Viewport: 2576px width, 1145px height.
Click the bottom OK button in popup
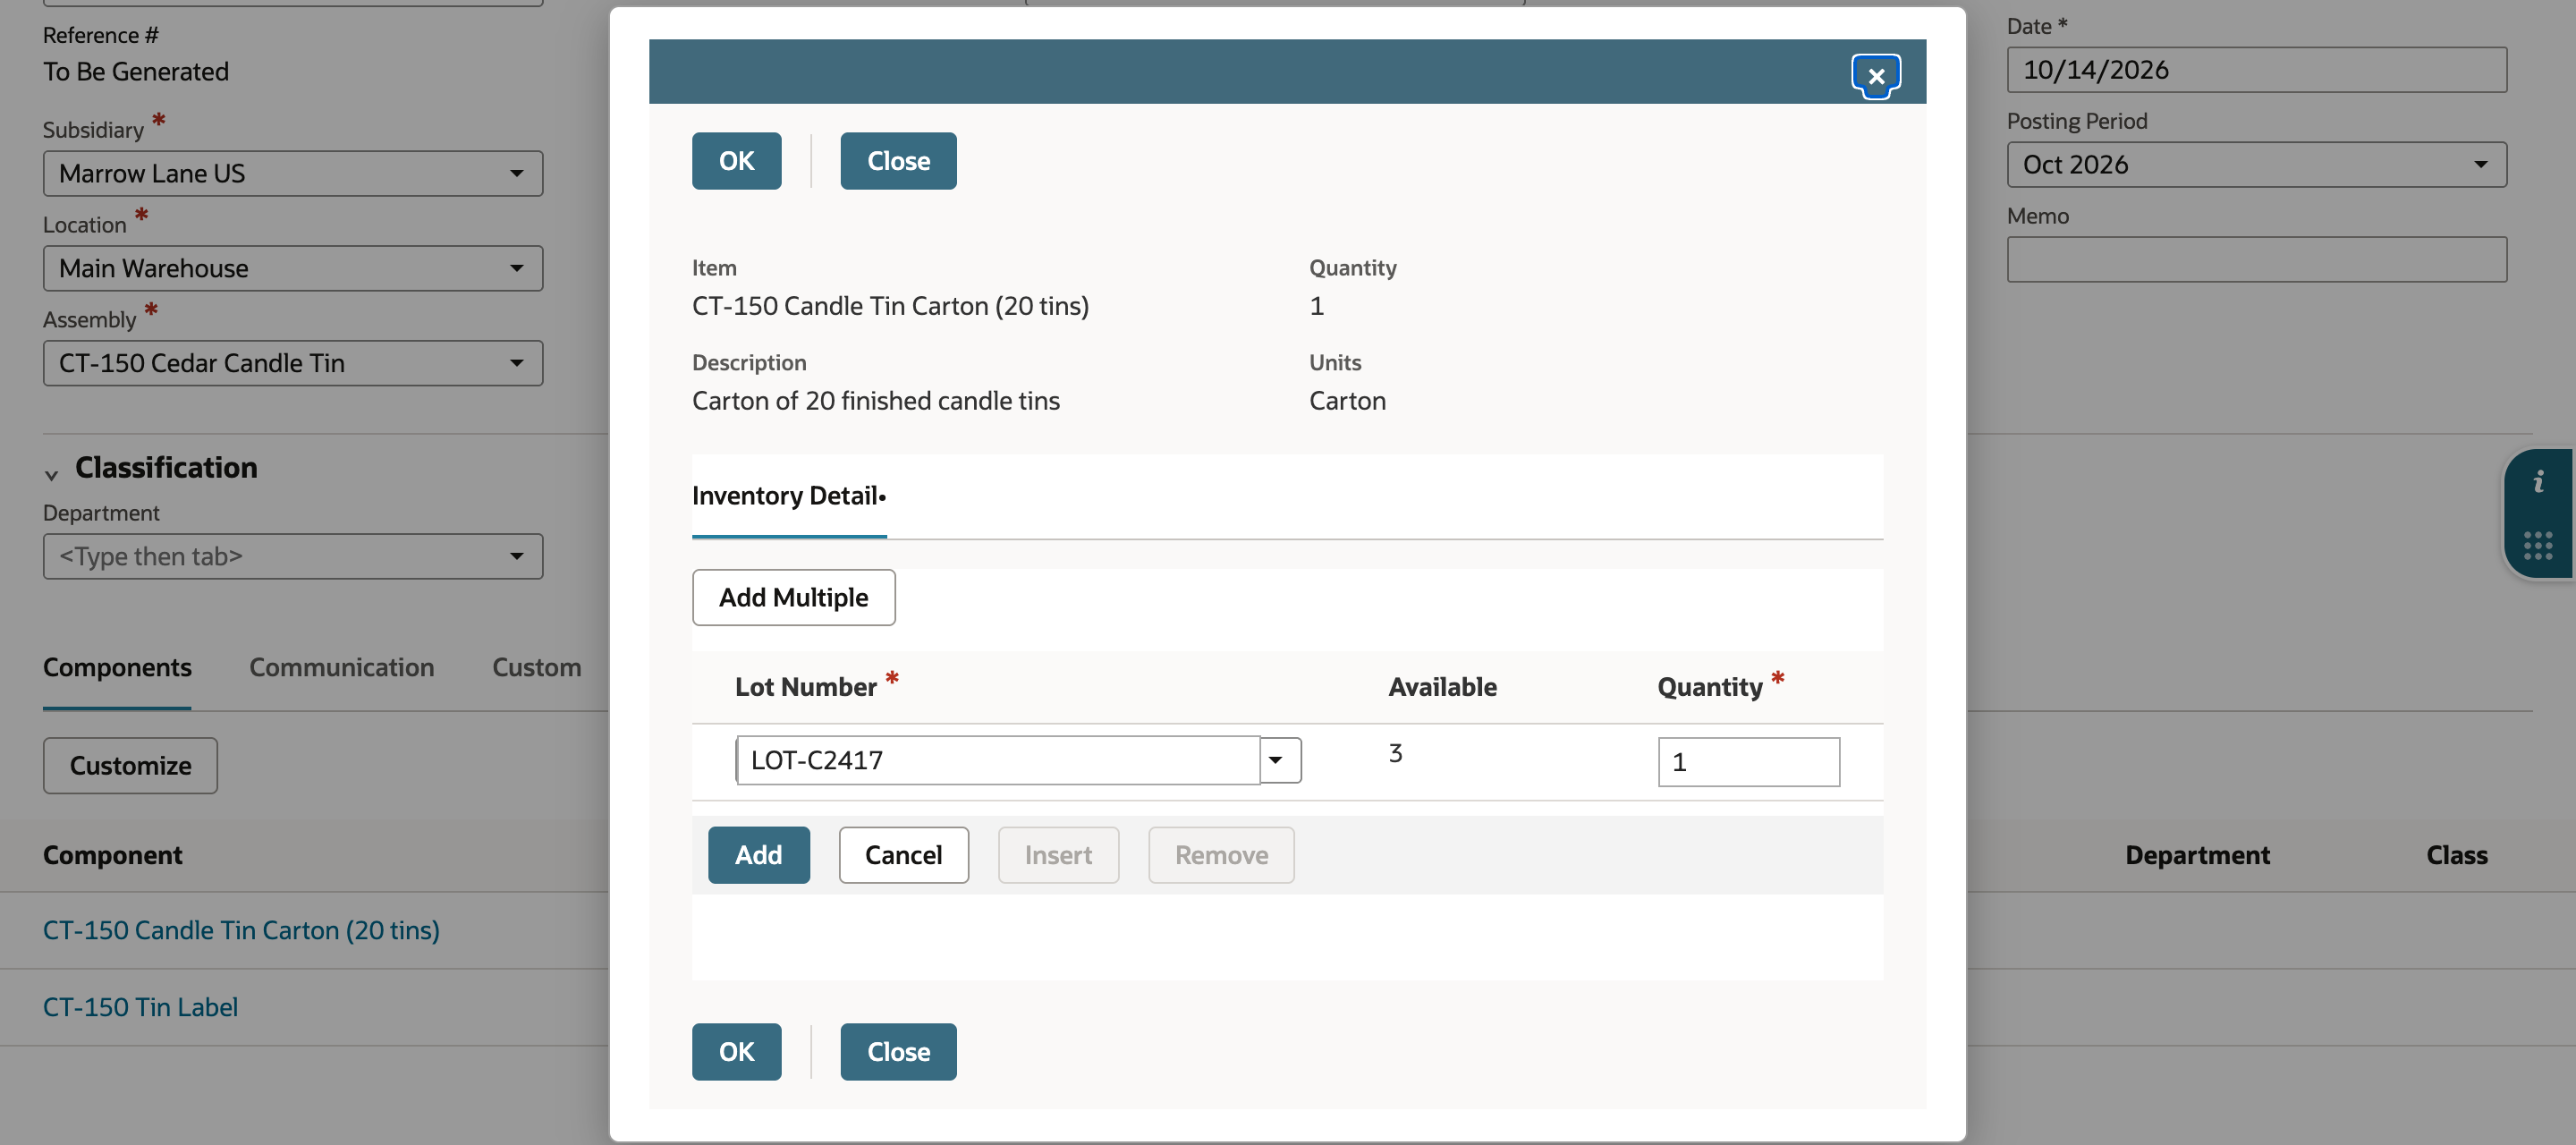point(736,1052)
